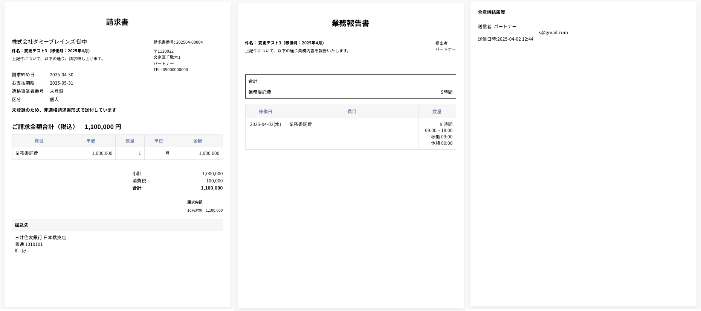Click the 区分 label
The width and height of the screenshot is (701, 311).
17,100
